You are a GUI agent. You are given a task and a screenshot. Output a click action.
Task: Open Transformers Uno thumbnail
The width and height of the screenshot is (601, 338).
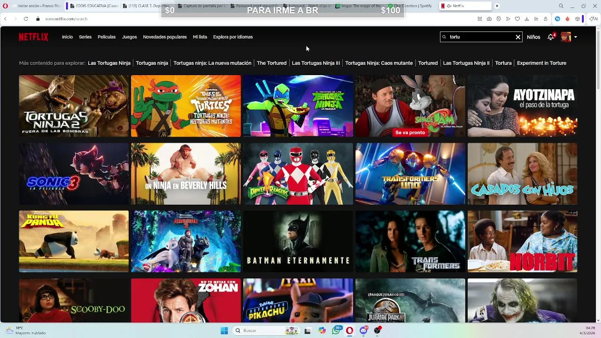(410, 174)
